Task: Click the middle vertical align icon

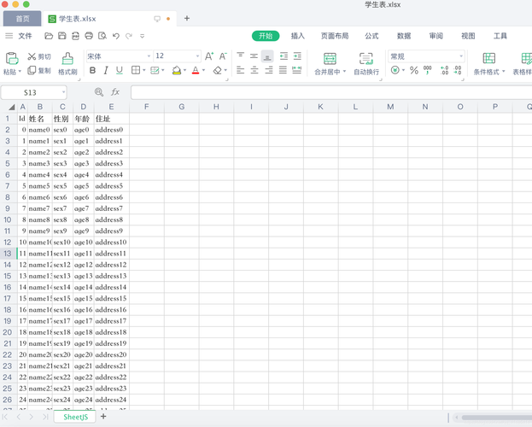Action: 254,56
